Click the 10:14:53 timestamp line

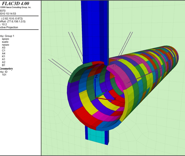click(x=8, y=14)
